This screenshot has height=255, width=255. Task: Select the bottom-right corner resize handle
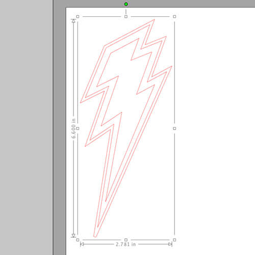pos(174,240)
